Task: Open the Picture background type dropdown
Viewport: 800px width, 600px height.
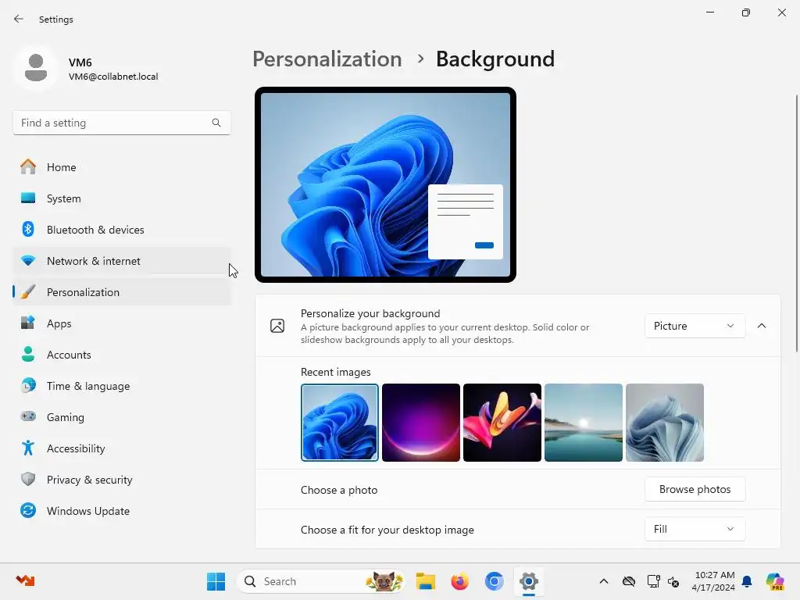Action: point(695,326)
